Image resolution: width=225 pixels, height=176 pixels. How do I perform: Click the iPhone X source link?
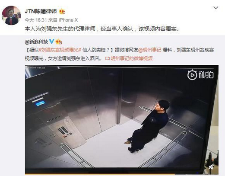[x=68, y=20]
